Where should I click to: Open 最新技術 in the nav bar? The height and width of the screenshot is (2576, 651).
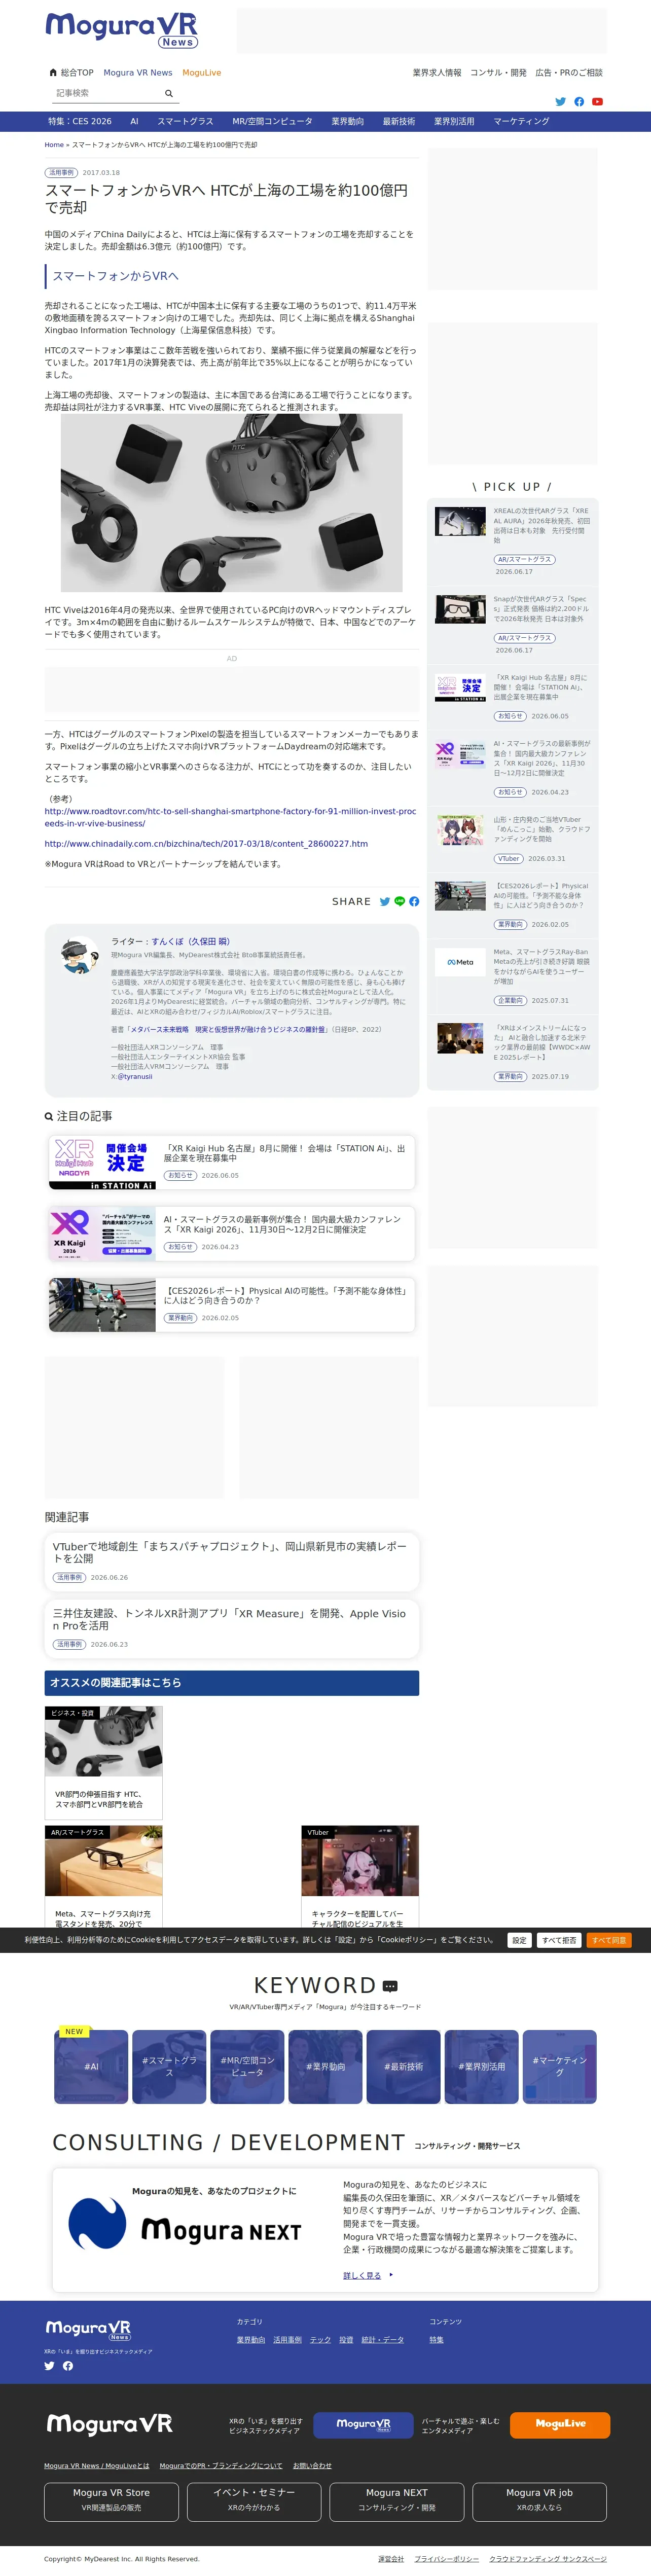398,121
